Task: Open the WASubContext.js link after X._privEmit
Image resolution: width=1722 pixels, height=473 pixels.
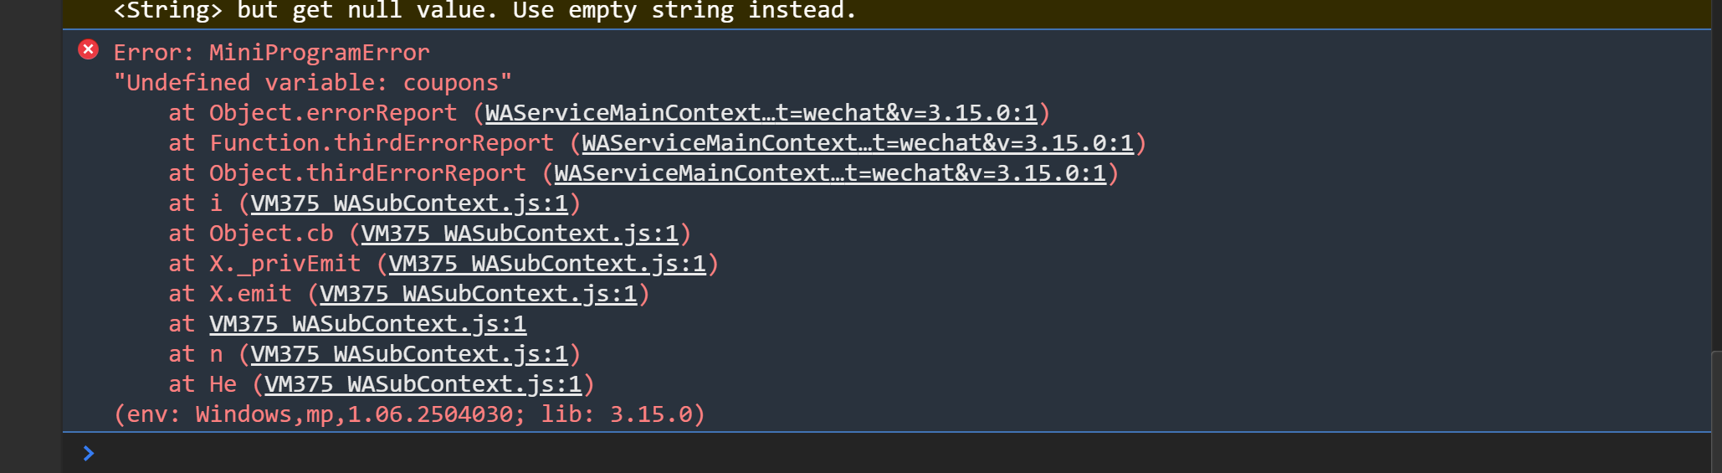Action: coord(547,264)
